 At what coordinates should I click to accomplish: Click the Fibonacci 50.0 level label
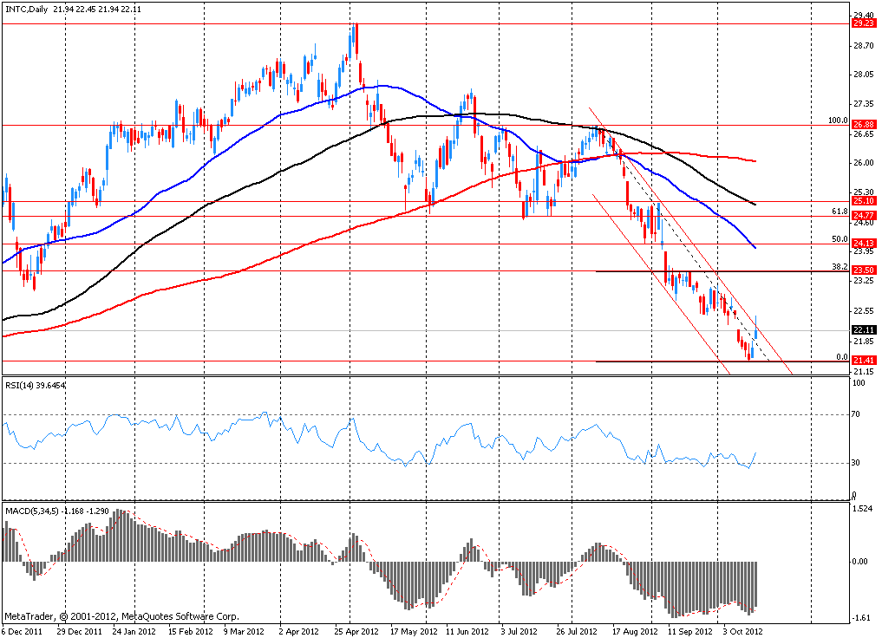[839, 238]
